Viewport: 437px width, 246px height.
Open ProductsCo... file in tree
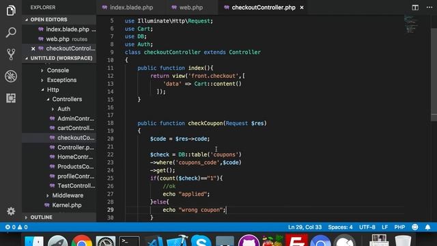pos(75,167)
